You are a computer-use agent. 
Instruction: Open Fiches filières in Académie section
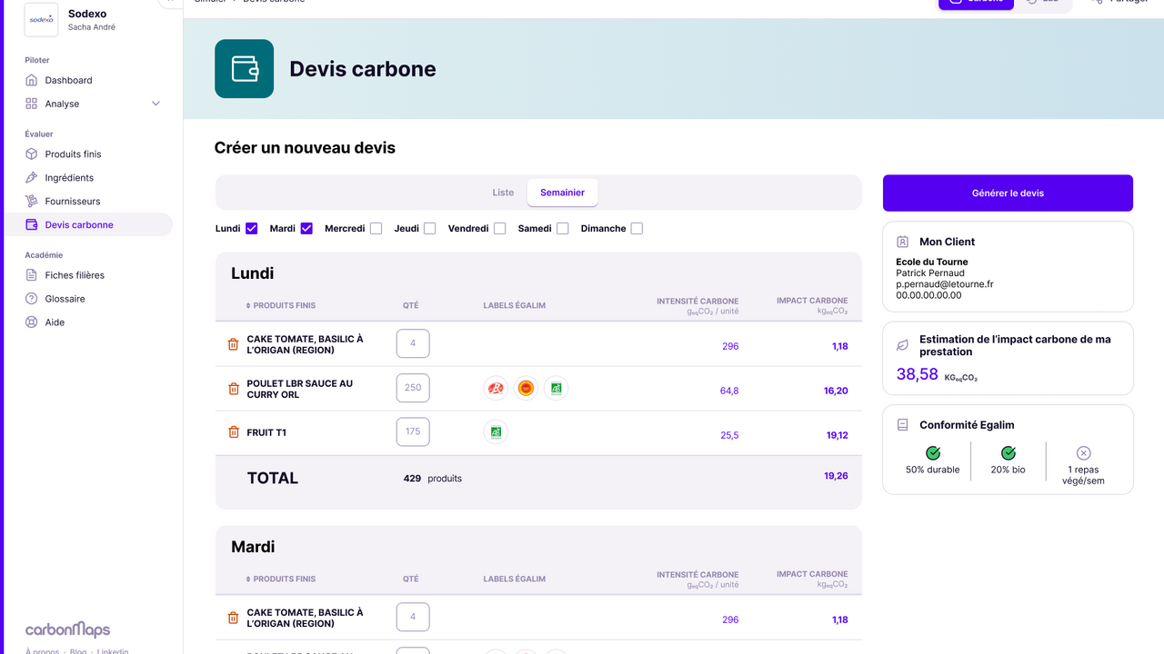click(x=75, y=275)
